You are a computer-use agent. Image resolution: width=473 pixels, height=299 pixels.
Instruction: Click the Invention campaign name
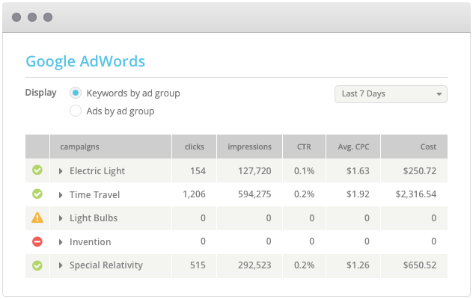pos(91,241)
